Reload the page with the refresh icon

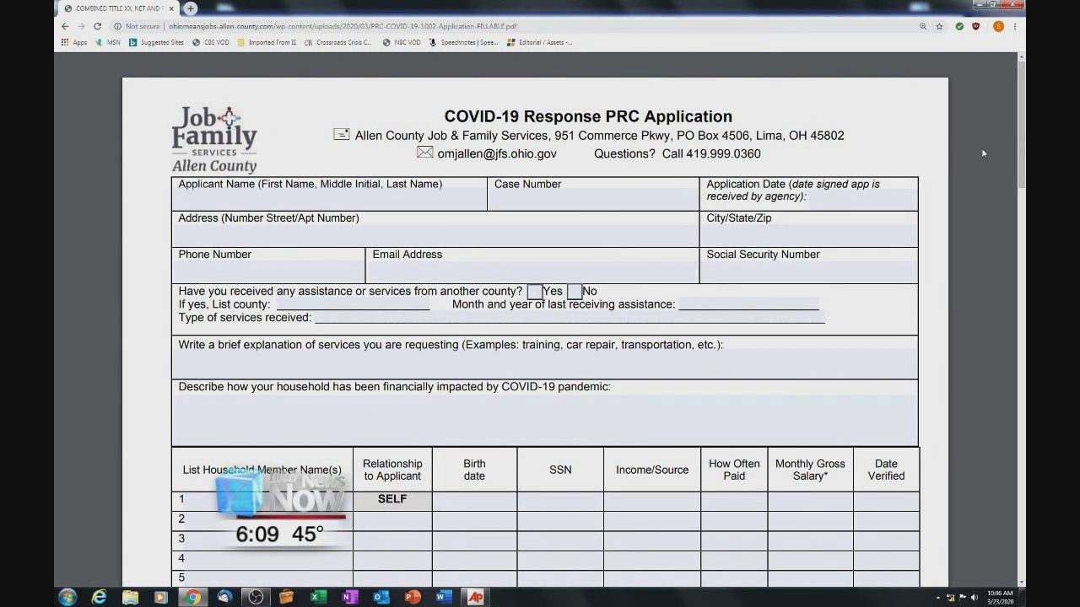point(97,26)
